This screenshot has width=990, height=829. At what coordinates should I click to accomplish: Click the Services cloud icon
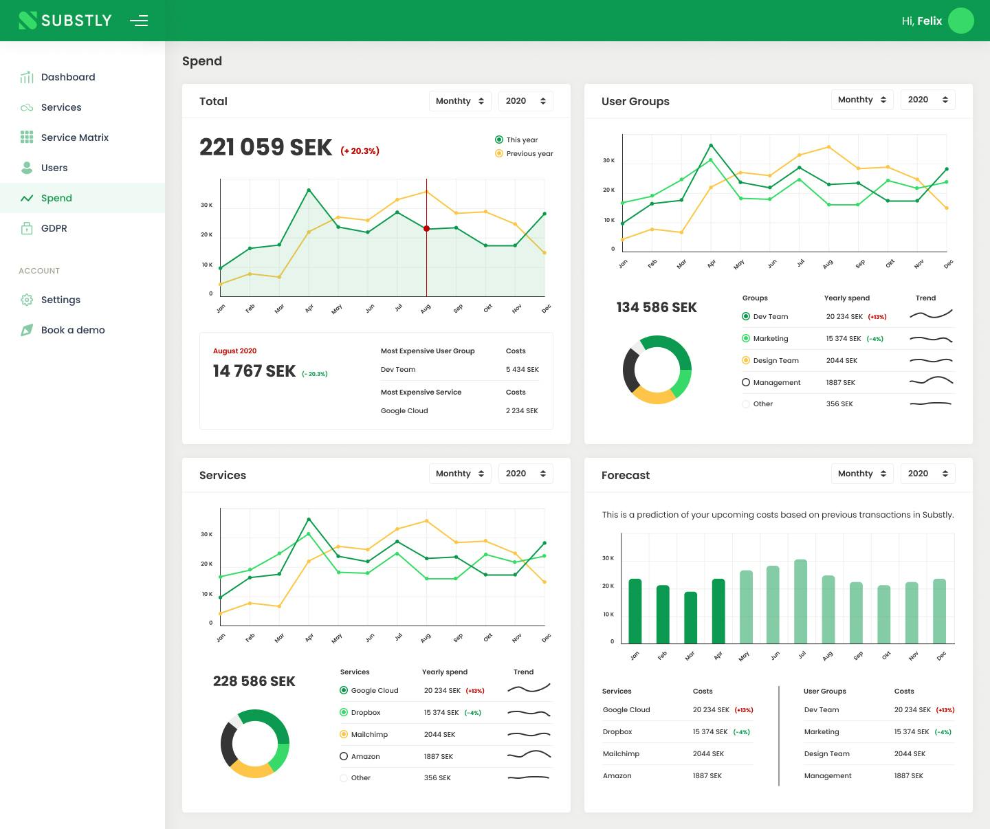tap(27, 107)
